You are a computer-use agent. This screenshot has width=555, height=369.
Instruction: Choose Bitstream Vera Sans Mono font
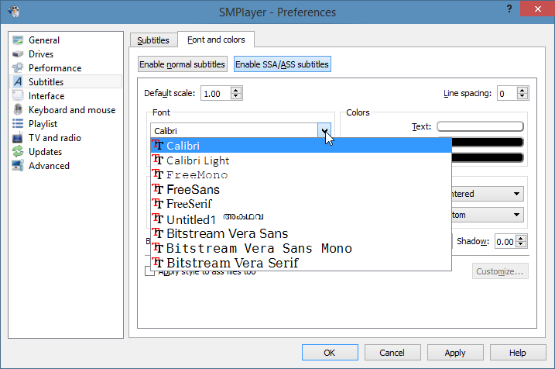click(301, 248)
